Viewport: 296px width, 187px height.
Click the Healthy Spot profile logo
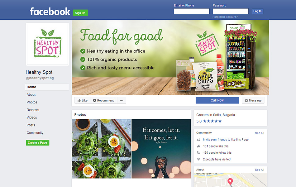(x=47, y=44)
